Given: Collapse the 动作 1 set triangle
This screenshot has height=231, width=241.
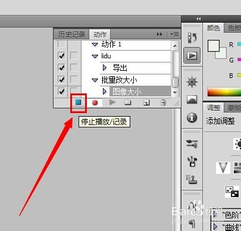Looking at the screenshot, I should [95, 45].
